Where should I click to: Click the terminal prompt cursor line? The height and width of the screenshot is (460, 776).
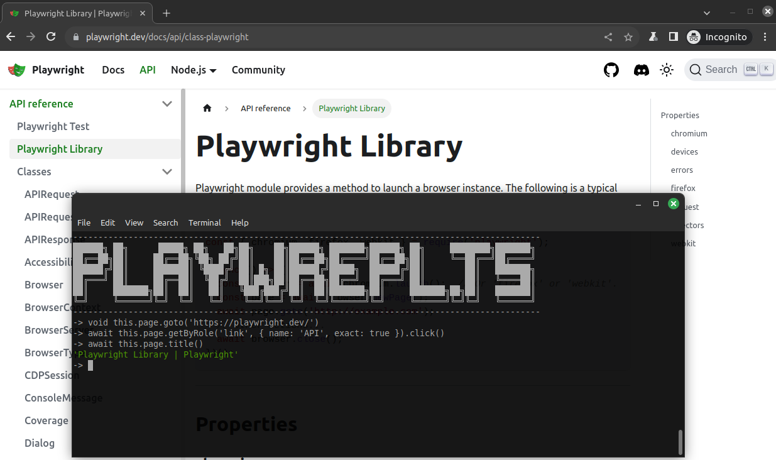(x=83, y=365)
